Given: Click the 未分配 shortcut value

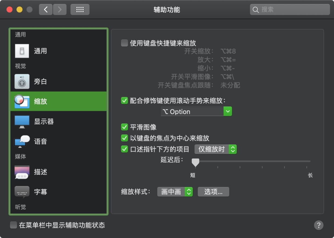Looking at the screenshot, I should pos(230,85).
